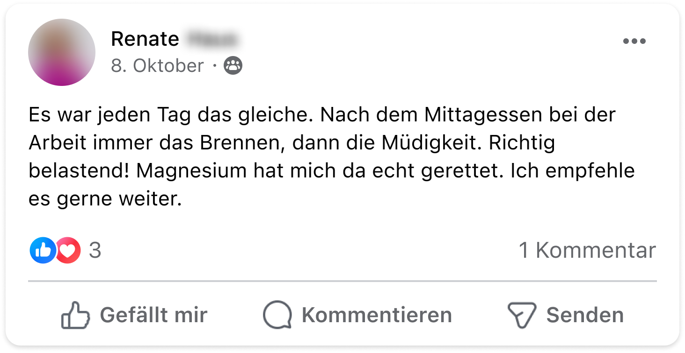
Task: Open the three-dot post options menu
Action: click(634, 41)
